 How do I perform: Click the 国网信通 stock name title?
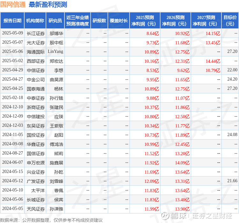(13, 4)
